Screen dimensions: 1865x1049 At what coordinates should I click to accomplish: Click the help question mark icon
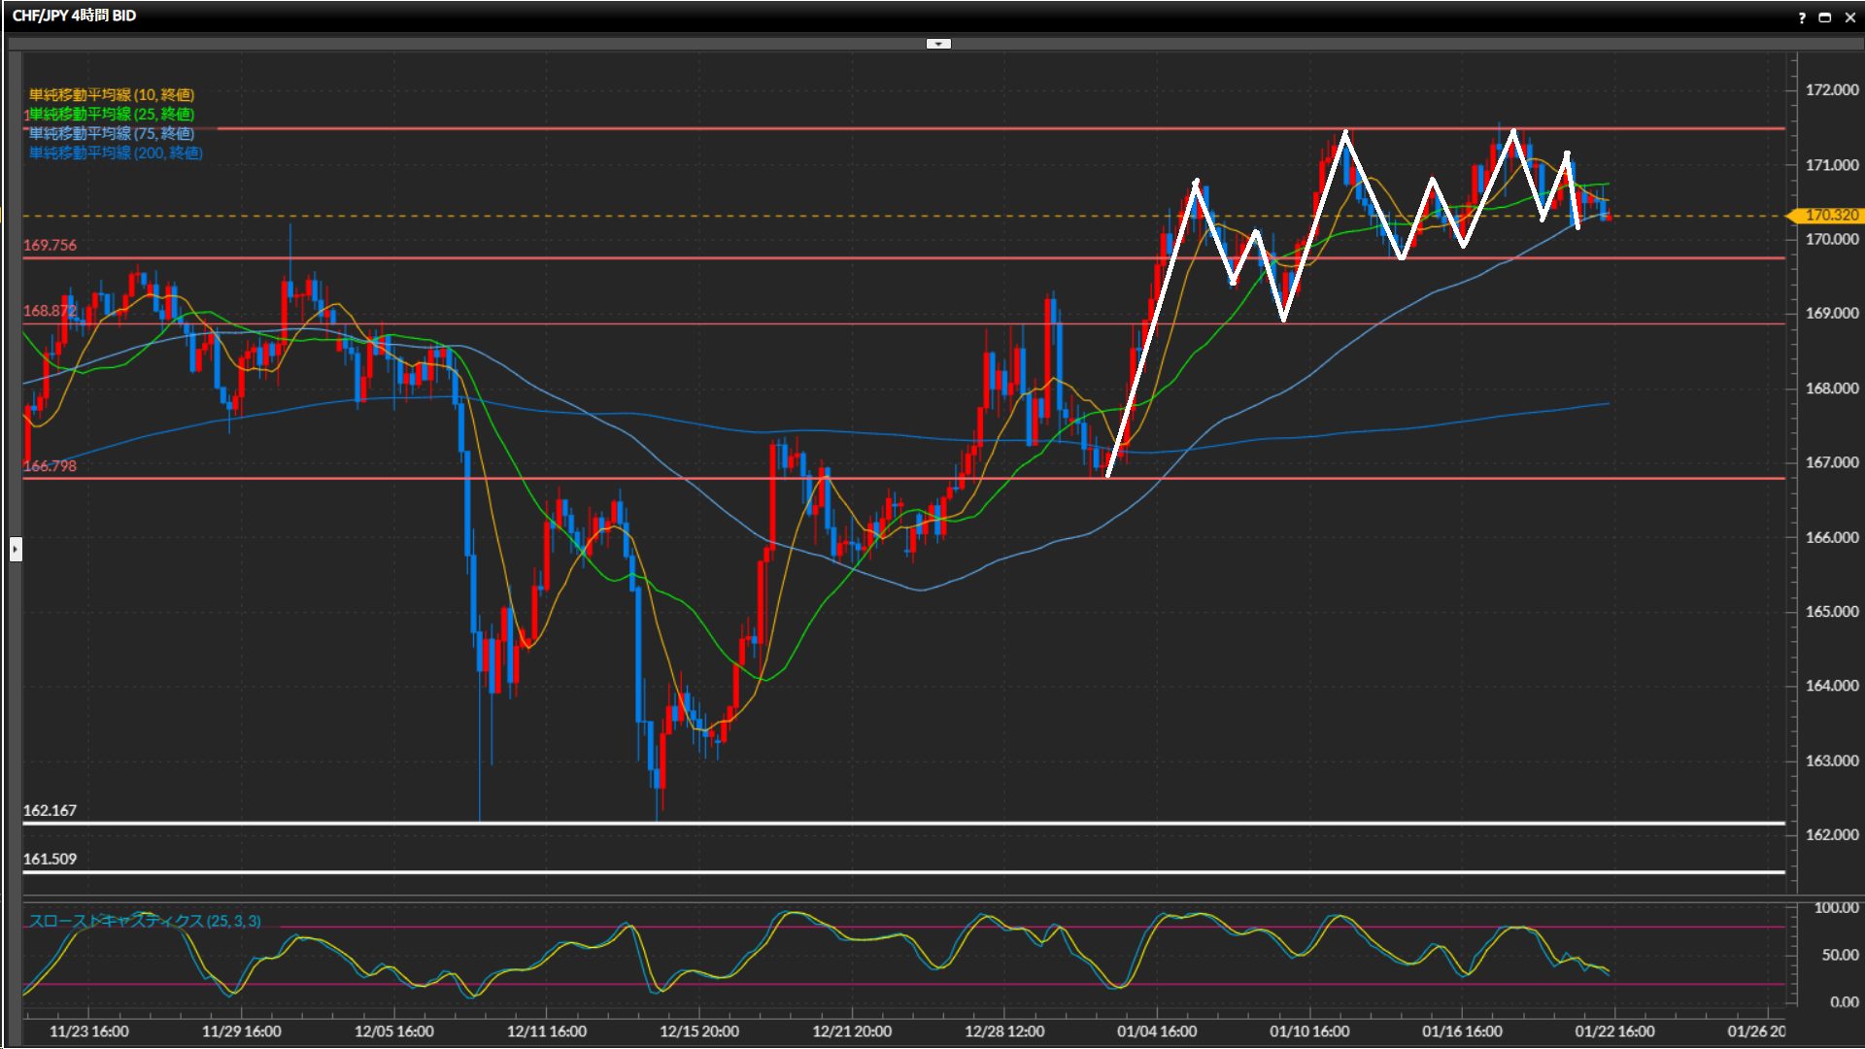coord(1802,17)
